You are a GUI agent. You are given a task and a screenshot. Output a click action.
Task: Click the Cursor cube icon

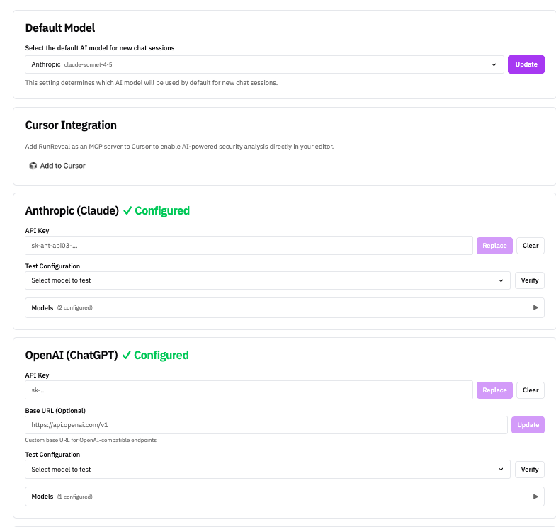pyautogui.click(x=33, y=166)
